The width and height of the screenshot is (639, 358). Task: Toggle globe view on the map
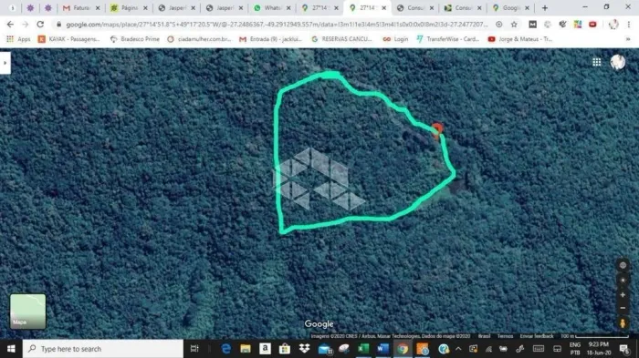[x=623, y=265]
